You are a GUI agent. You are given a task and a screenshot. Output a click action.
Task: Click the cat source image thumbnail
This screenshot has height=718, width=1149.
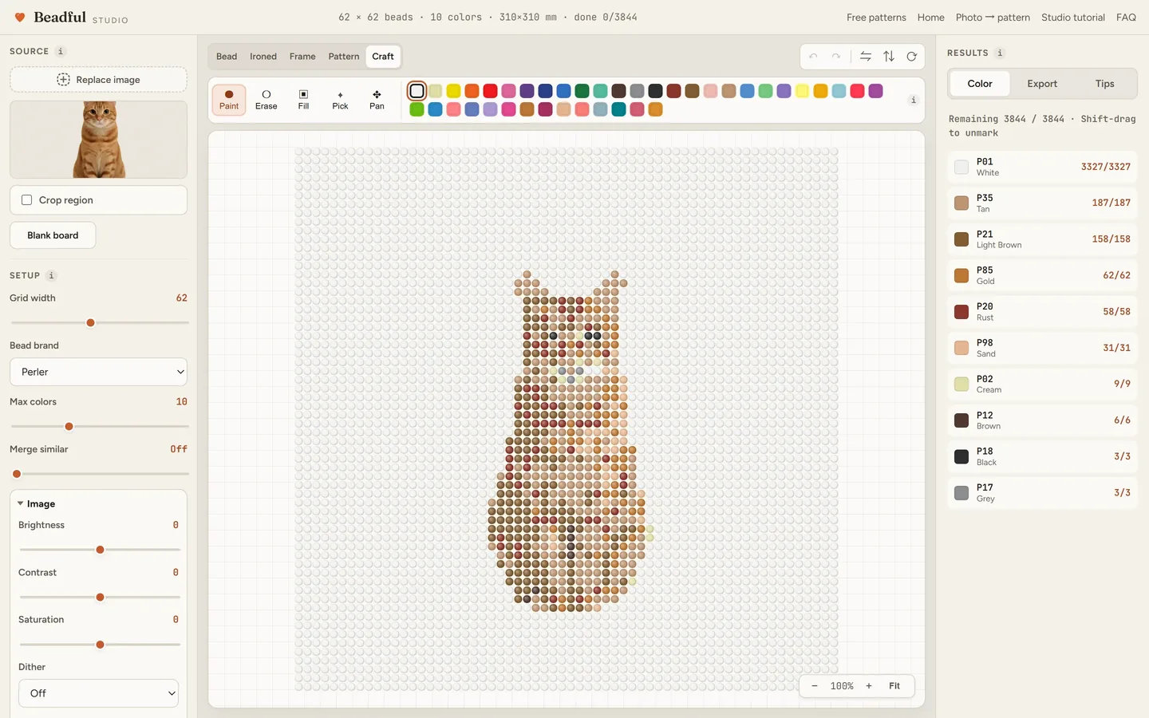tap(98, 140)
